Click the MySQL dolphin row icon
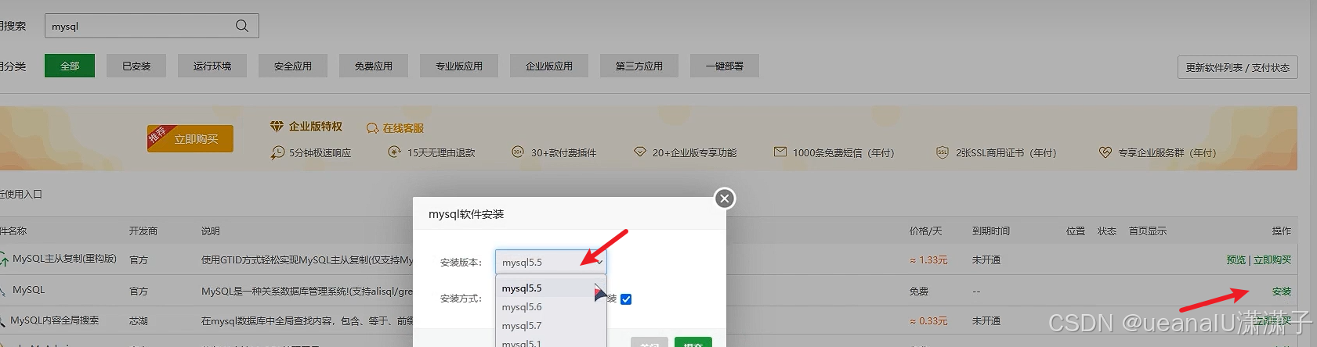The height and width of the screenshot is (347, 1317). coord(3,291)
